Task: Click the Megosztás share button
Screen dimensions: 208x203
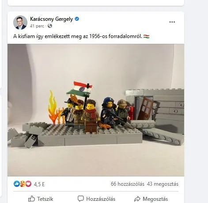Action: pyautogui.click(x=151, y=199)
